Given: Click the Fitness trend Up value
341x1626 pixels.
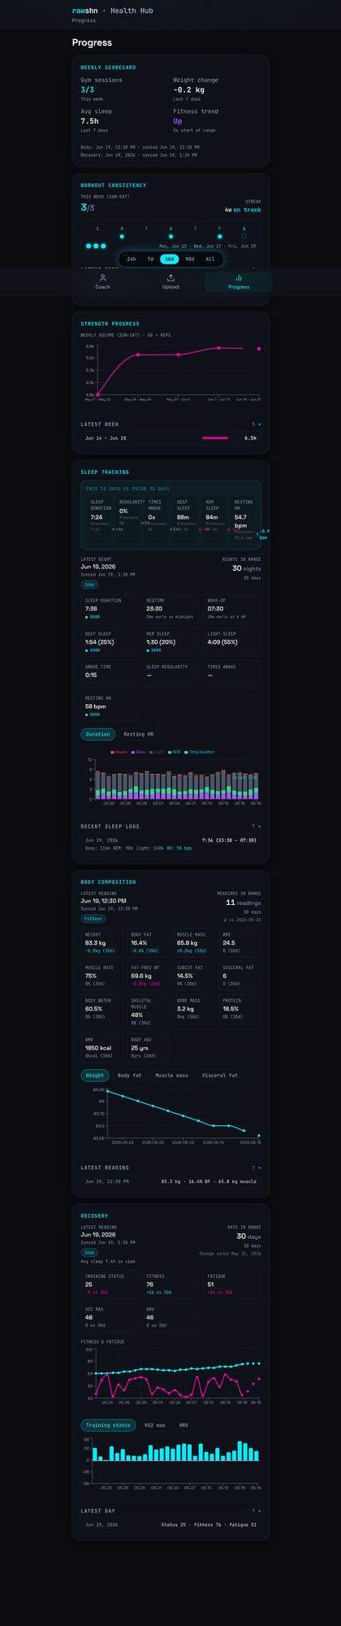Looking at the screenshot, I should pyautogui.click(x=178, y=121).
